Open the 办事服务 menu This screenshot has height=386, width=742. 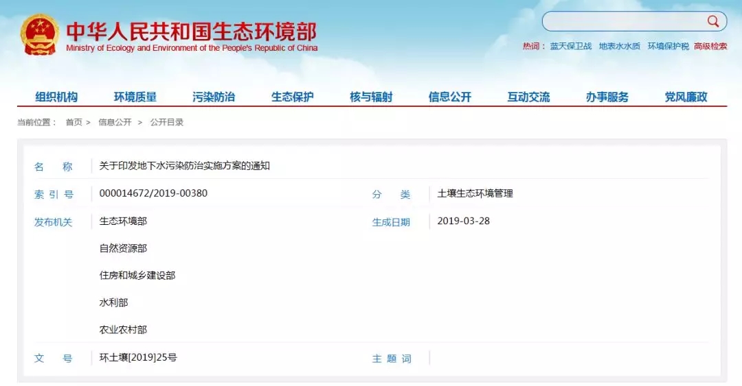point(607,97)
